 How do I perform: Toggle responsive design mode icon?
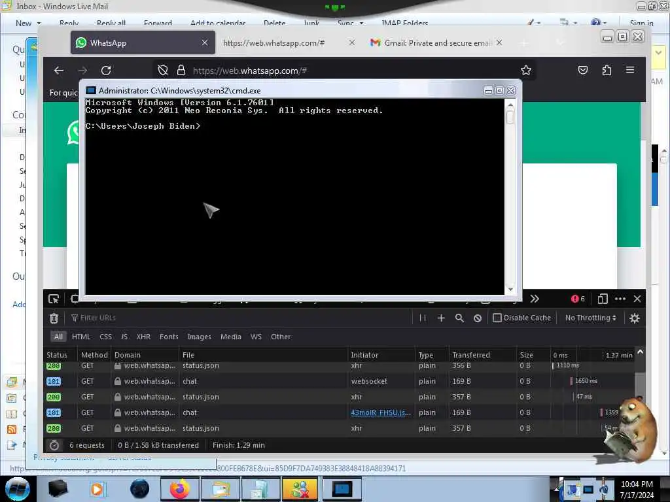pyautogui.click(x=603, y=299)
